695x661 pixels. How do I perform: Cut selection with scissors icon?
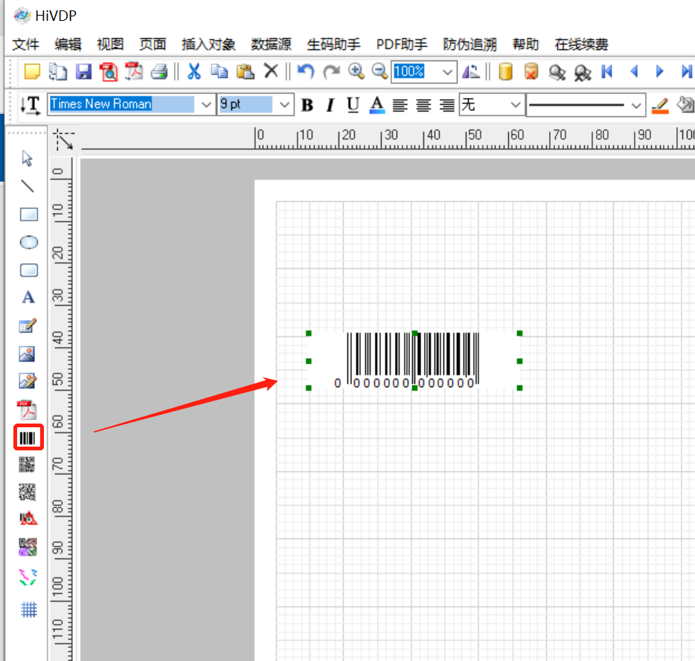pyautogui.click(x=193, y=71)
